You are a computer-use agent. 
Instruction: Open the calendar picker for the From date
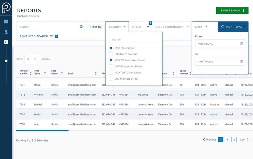[x=242, y=44]
